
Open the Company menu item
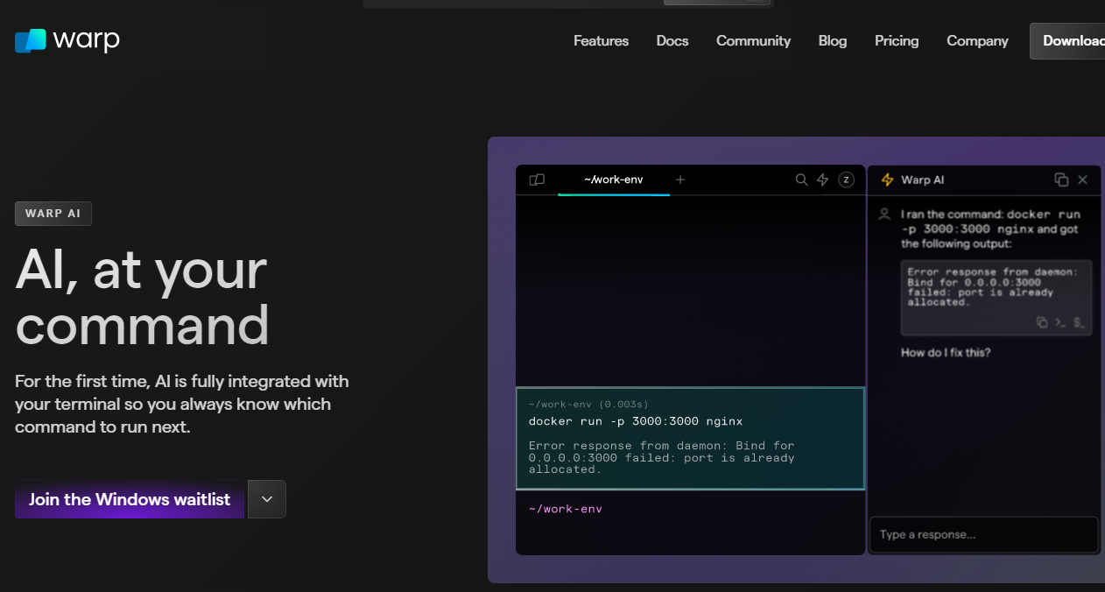[x=977, y=41]
